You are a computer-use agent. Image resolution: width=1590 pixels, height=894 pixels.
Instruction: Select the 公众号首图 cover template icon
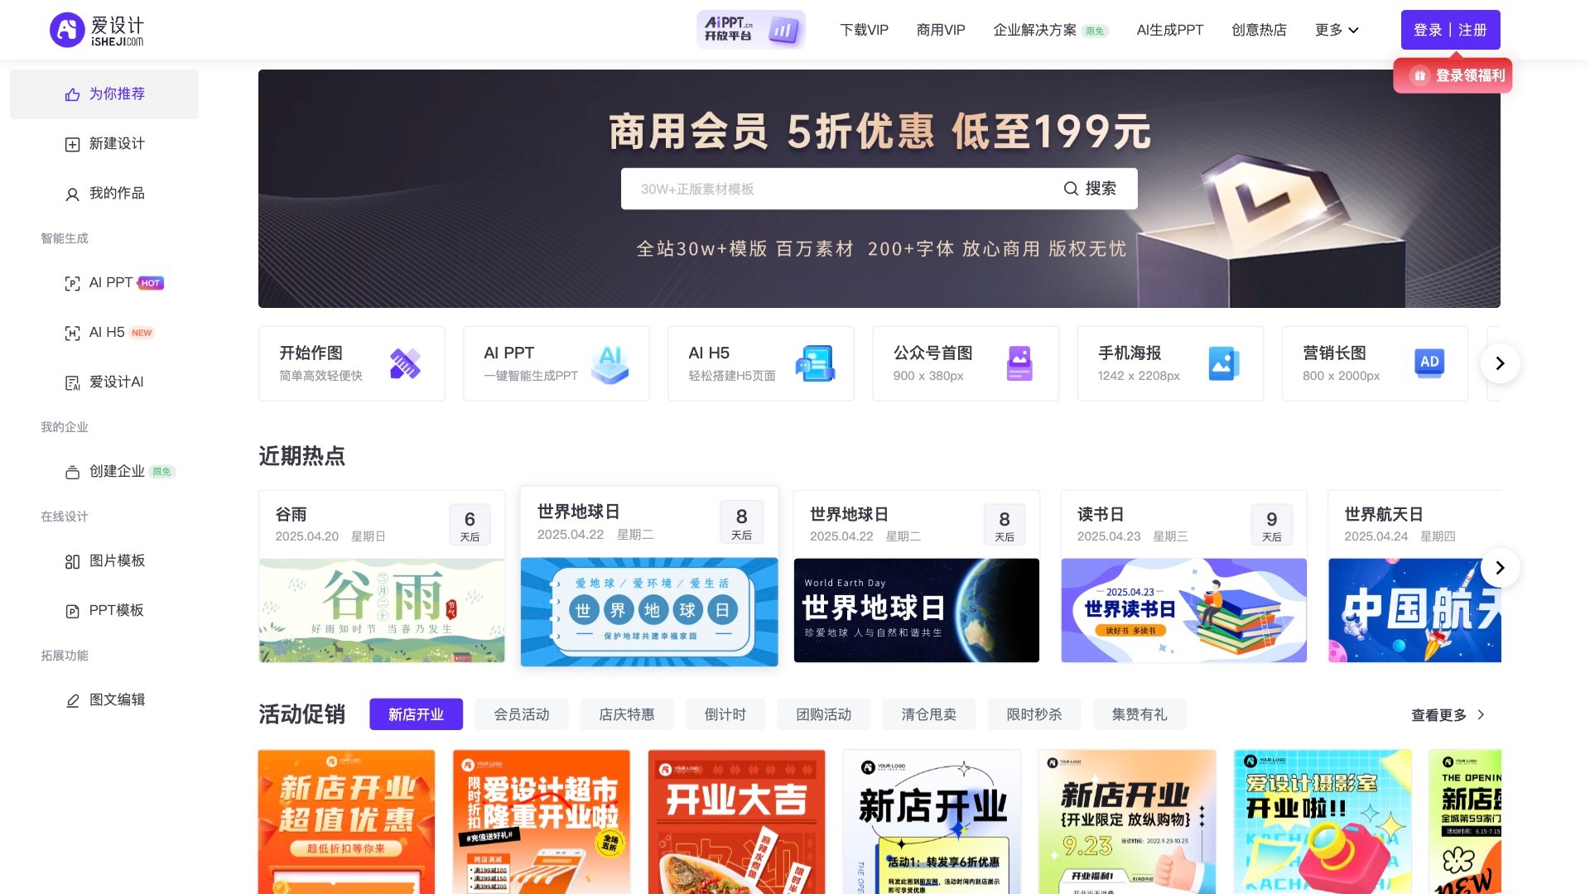[1019, 363]
